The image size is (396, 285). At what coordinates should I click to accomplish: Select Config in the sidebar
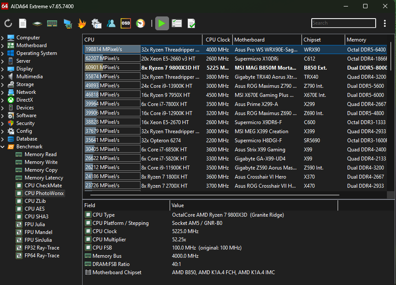click(x=24, y=131)
